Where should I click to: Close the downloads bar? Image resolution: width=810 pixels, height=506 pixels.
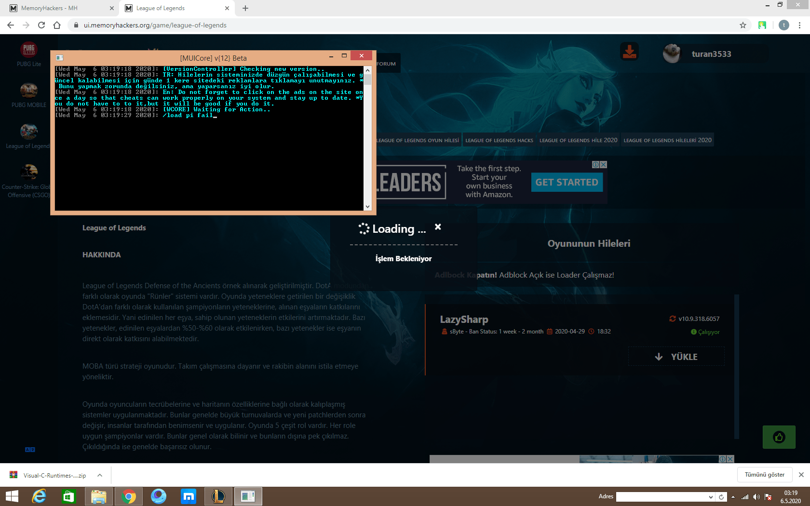pos(801,475)
